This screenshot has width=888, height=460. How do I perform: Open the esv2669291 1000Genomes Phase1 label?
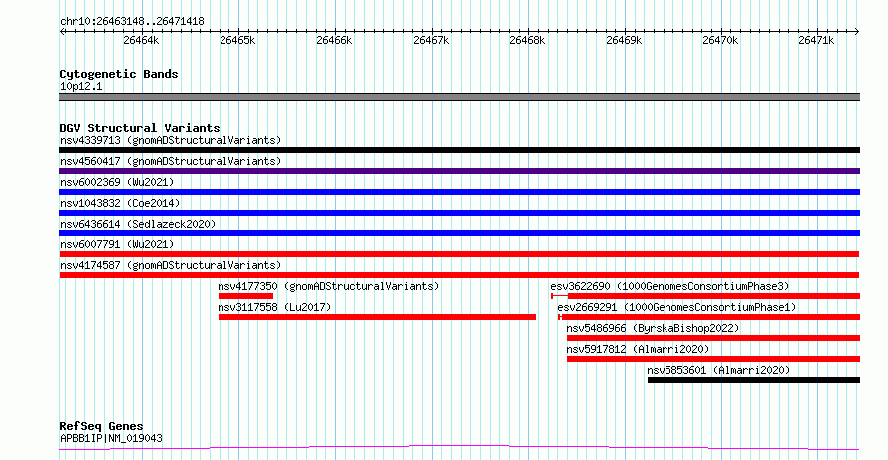pos(676,307)
